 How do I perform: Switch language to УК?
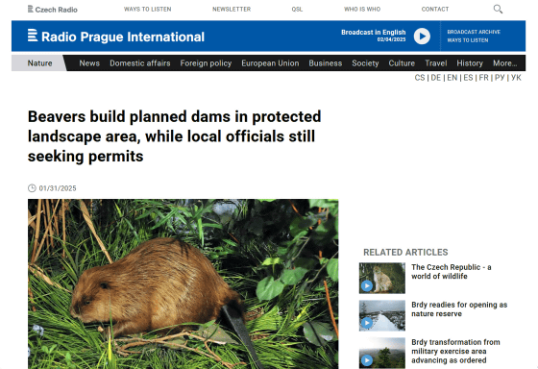tap(516, 78)
